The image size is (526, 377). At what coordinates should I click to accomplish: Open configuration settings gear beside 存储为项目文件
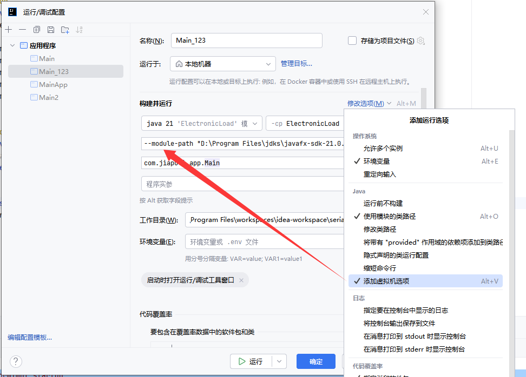tap(420, 40)
